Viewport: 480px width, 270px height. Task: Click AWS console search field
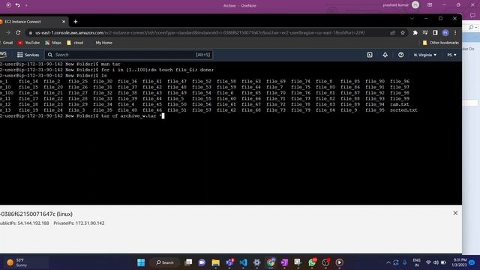(x=128, y=55)
